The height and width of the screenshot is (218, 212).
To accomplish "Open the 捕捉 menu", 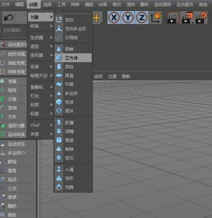I will pyautogui.click(x=89, y=5).
